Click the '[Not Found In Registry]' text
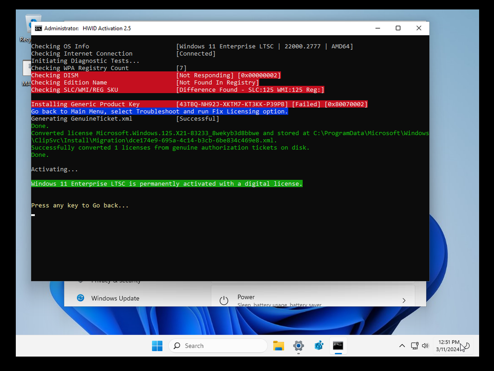The height and width of the screenshot is (371, 494). point(217,83)
